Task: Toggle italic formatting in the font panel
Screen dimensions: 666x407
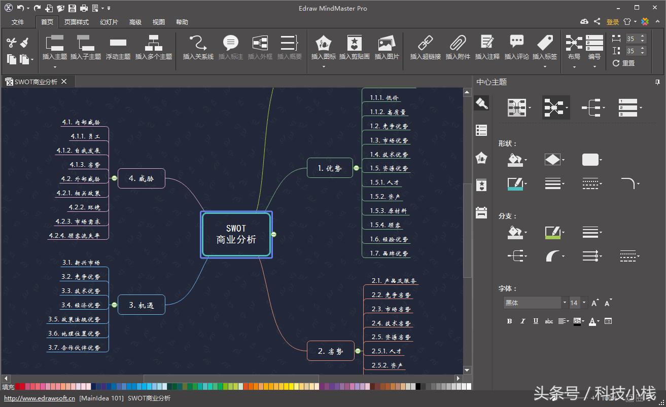Action: tap(522, 321)
